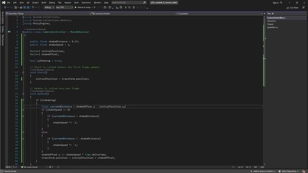Image resolution: width=308 pixels, height=173 pixels.
Task: Open the Assembly-CSharp project dropdown
Action: [x=48, y=13]
